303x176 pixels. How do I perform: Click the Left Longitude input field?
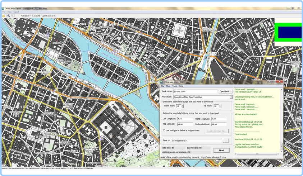tap(185, 119)
